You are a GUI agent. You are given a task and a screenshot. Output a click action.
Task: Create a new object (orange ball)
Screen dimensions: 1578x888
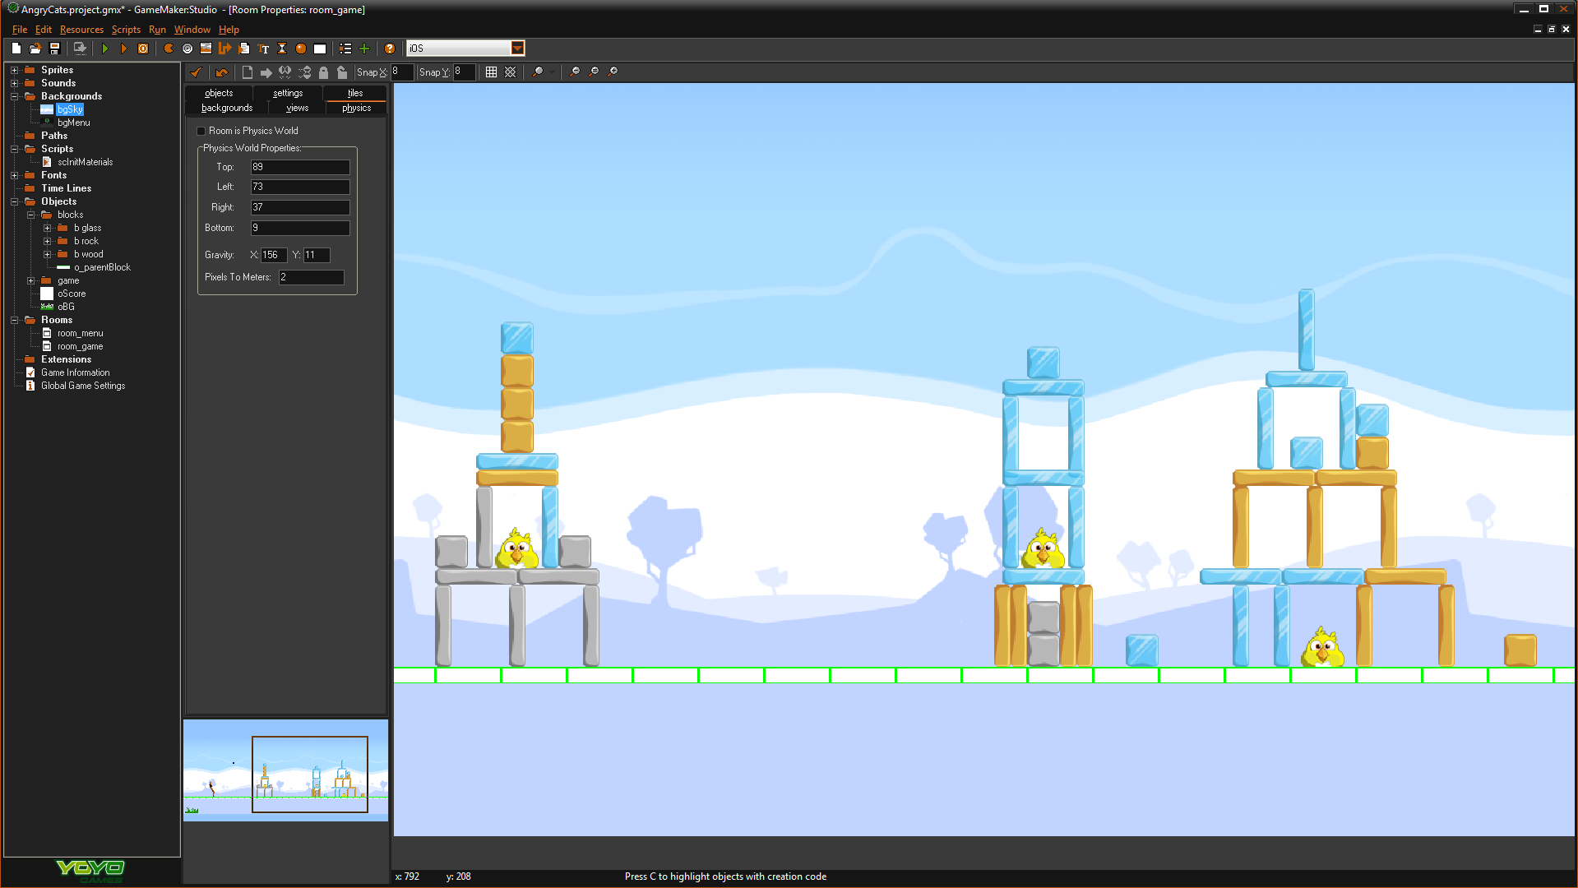pos(301,49)
